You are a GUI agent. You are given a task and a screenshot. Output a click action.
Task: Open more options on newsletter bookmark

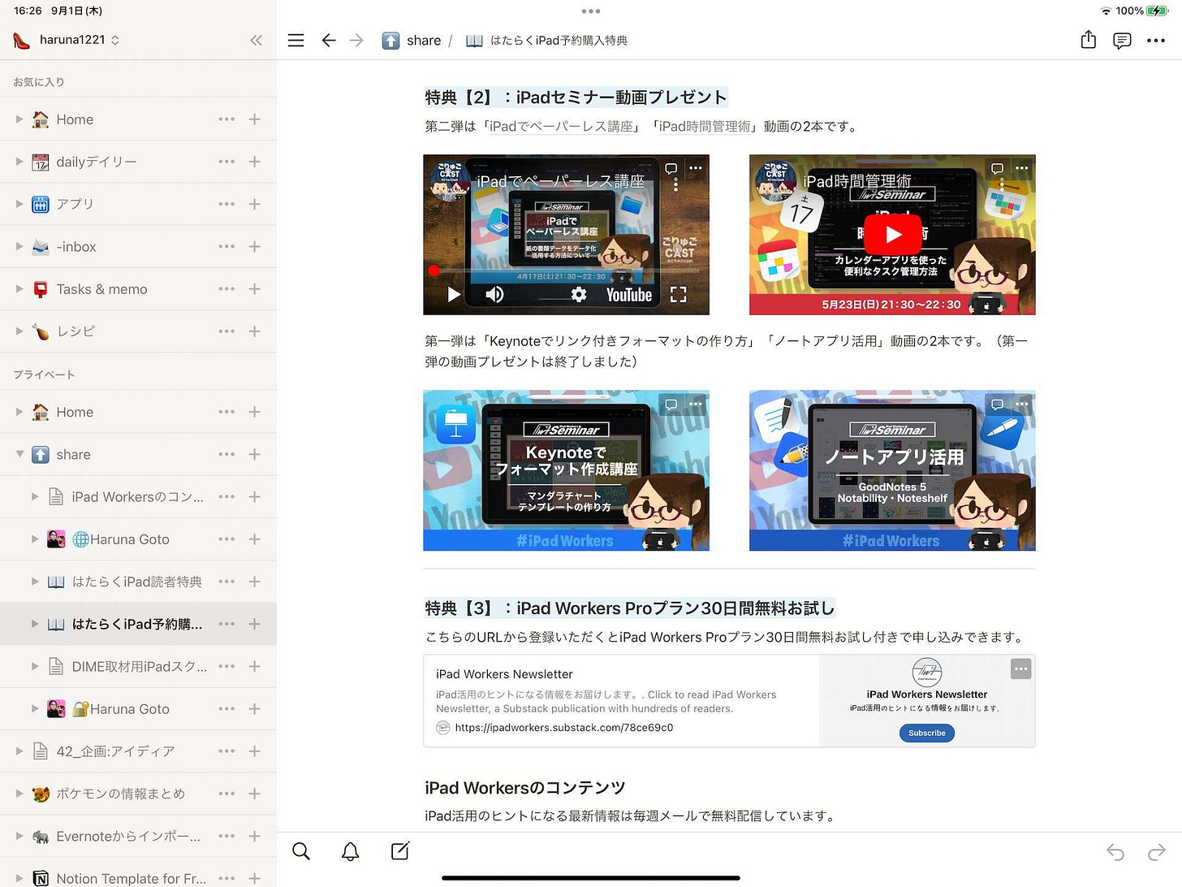tap(1021, 668)
